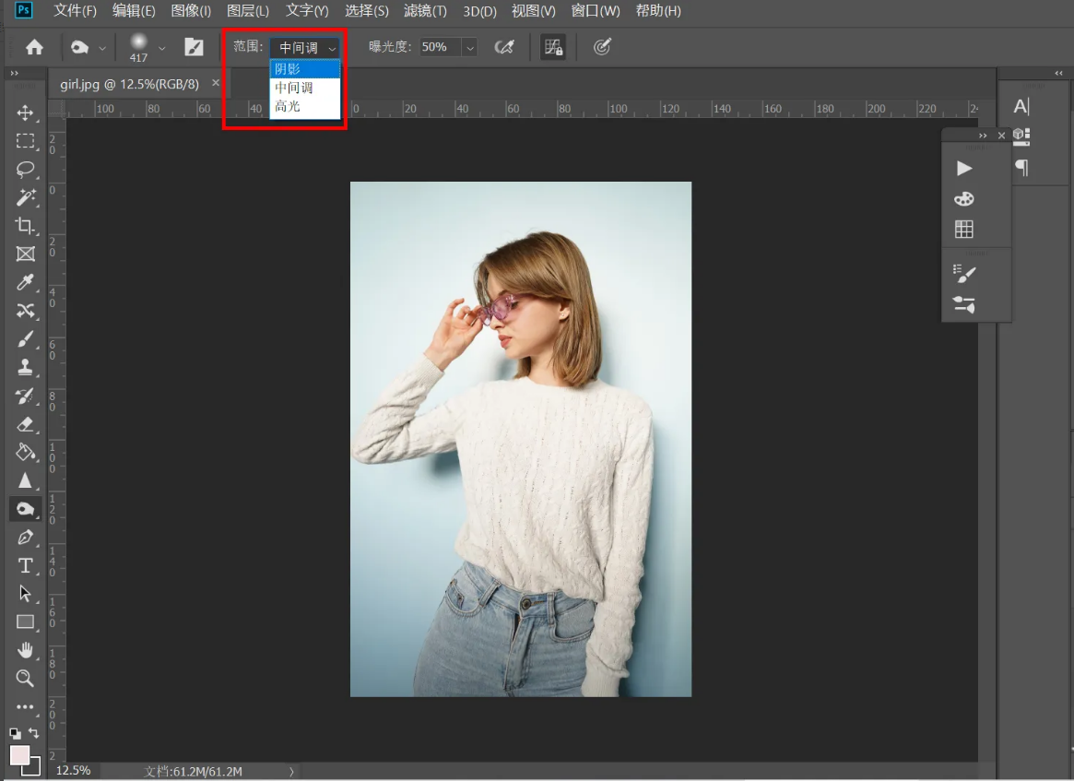Open the Actions panel play icon
This screenshot has height=781, width=1074.
tap(964, 168)
